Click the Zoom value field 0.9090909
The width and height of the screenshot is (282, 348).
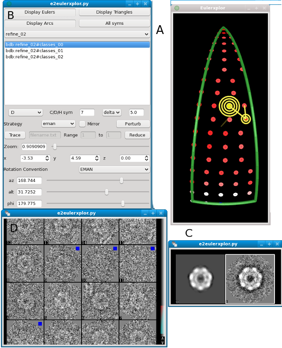point(34,147)
